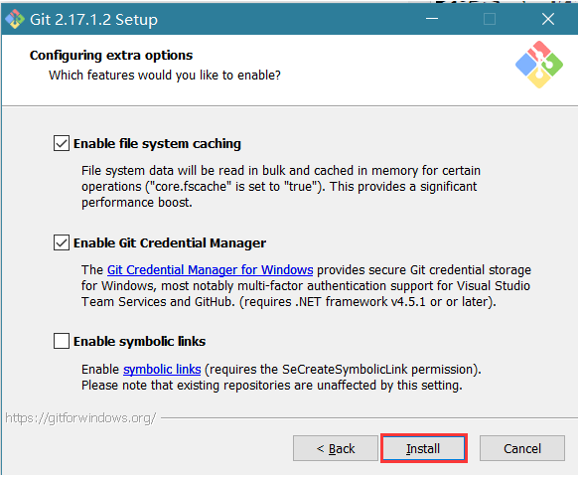Click the 'Configuring extra options' heading

(x=111, y=55)
